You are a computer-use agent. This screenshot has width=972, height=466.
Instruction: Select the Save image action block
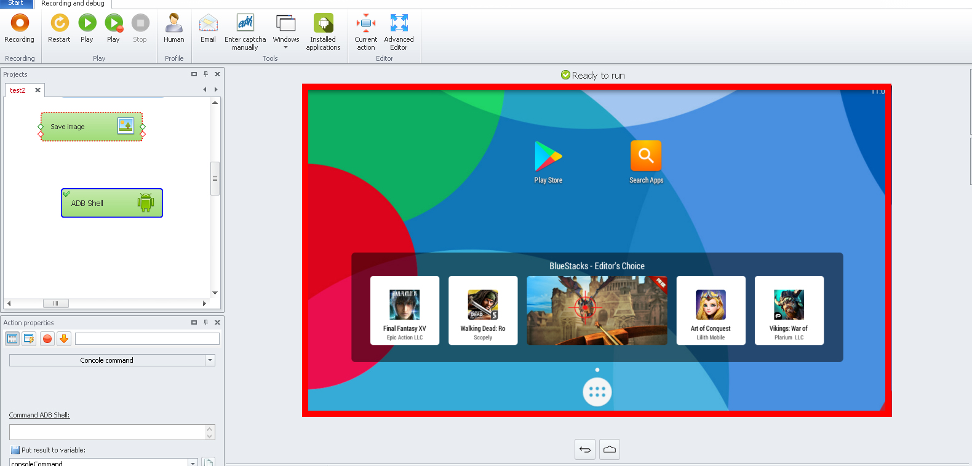[92, 127]
